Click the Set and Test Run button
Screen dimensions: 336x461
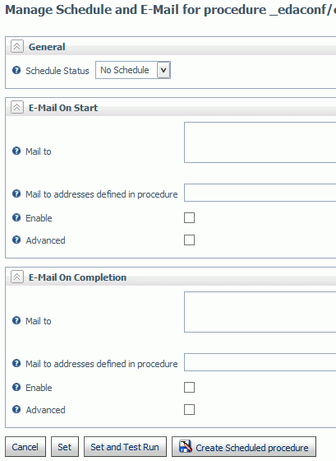(x=125, y=447)
